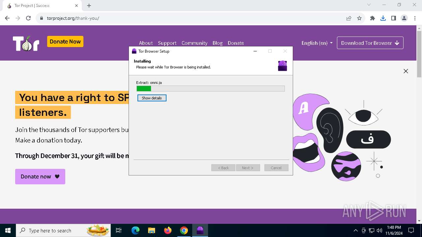
Task: Click the yellow Donate Now button
Action: [x=65, y=41]
